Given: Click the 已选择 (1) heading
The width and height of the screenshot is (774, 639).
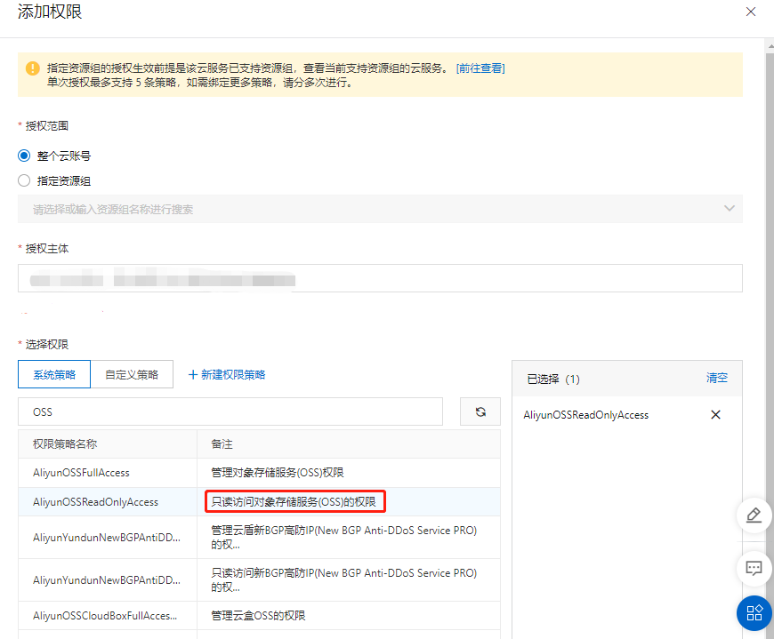Looking at the screenshot, I should [x=552, y=379].
